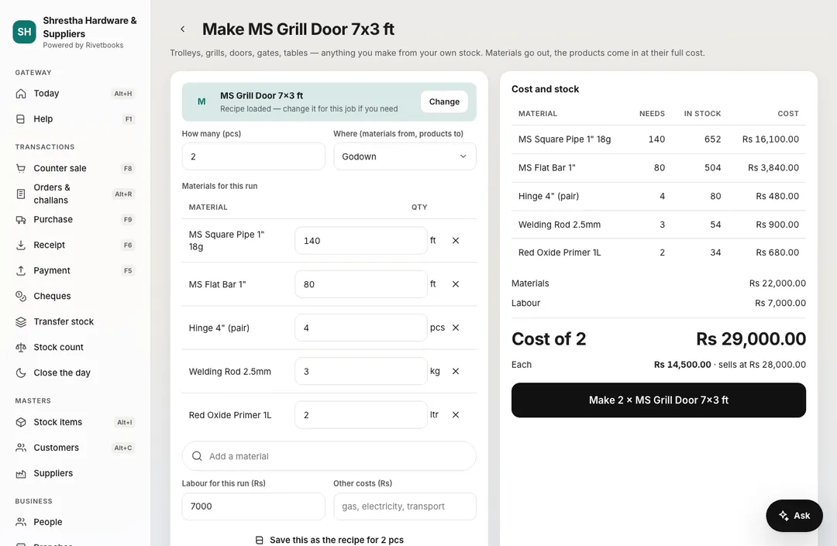Save this as the recipe for 2 pcs
Screen dimensions: 837x546
point(329,540)
